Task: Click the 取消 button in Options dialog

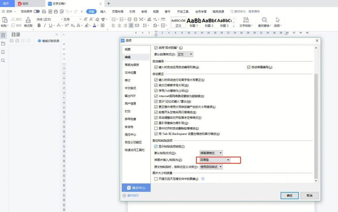Action: pyautogui.click(x=310, y=195)
